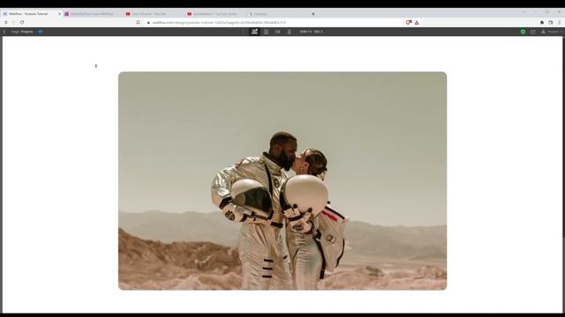Open the browser extensions puzzle icon

542,22
